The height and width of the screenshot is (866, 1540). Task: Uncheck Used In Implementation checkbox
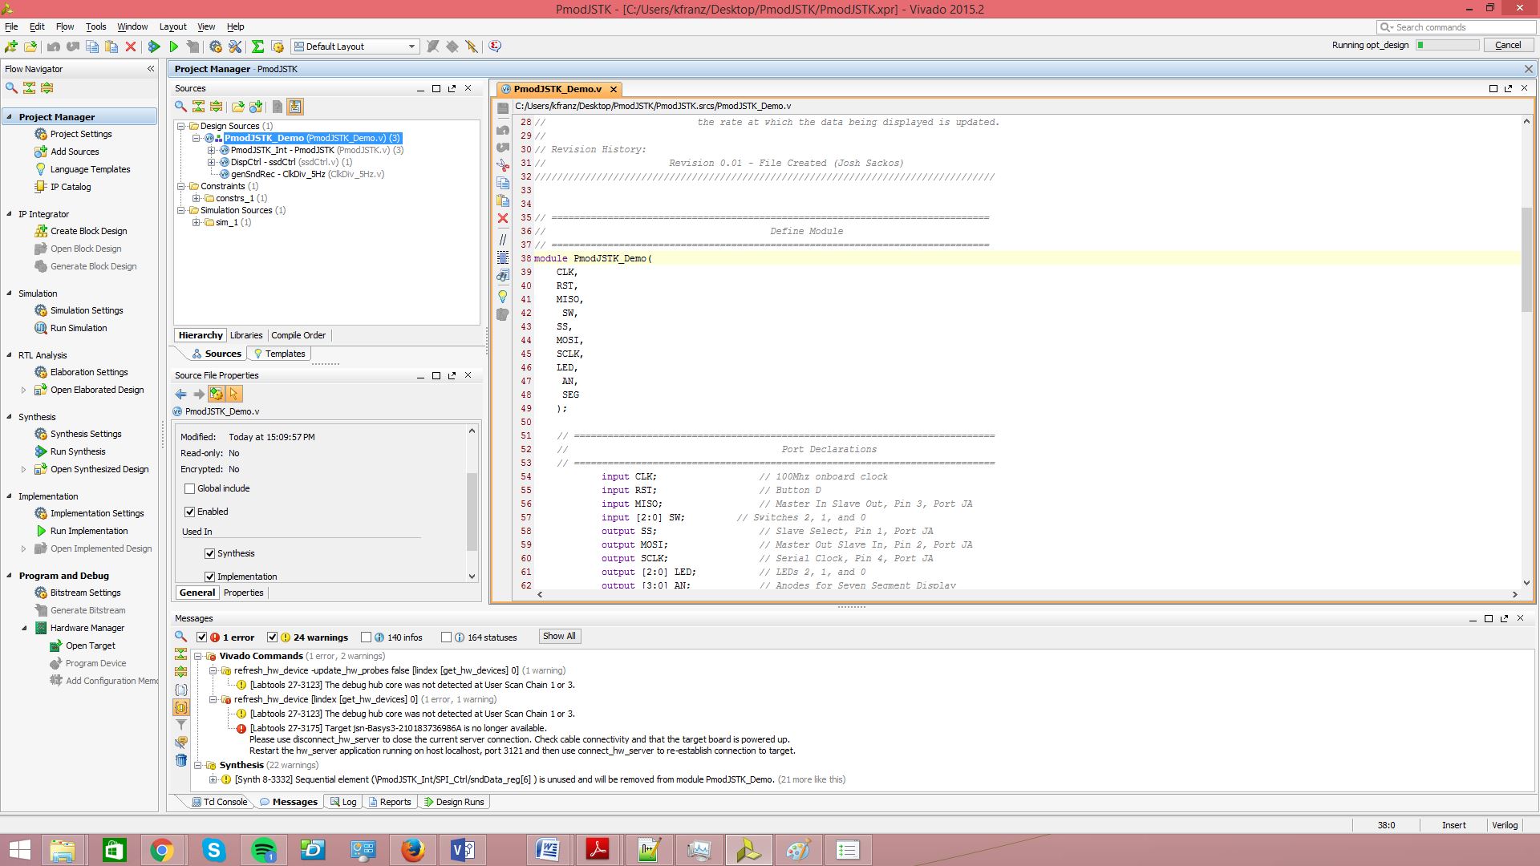(210, 577)
